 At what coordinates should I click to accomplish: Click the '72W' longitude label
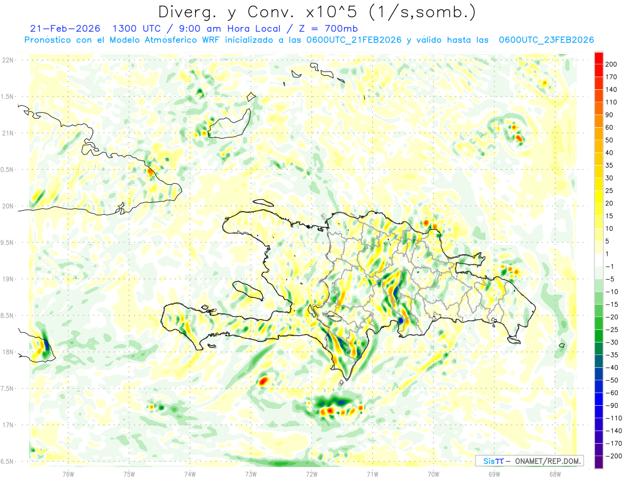point(311,474)
